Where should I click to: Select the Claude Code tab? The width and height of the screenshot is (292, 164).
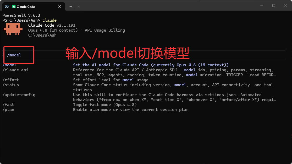tap(34, 7)
